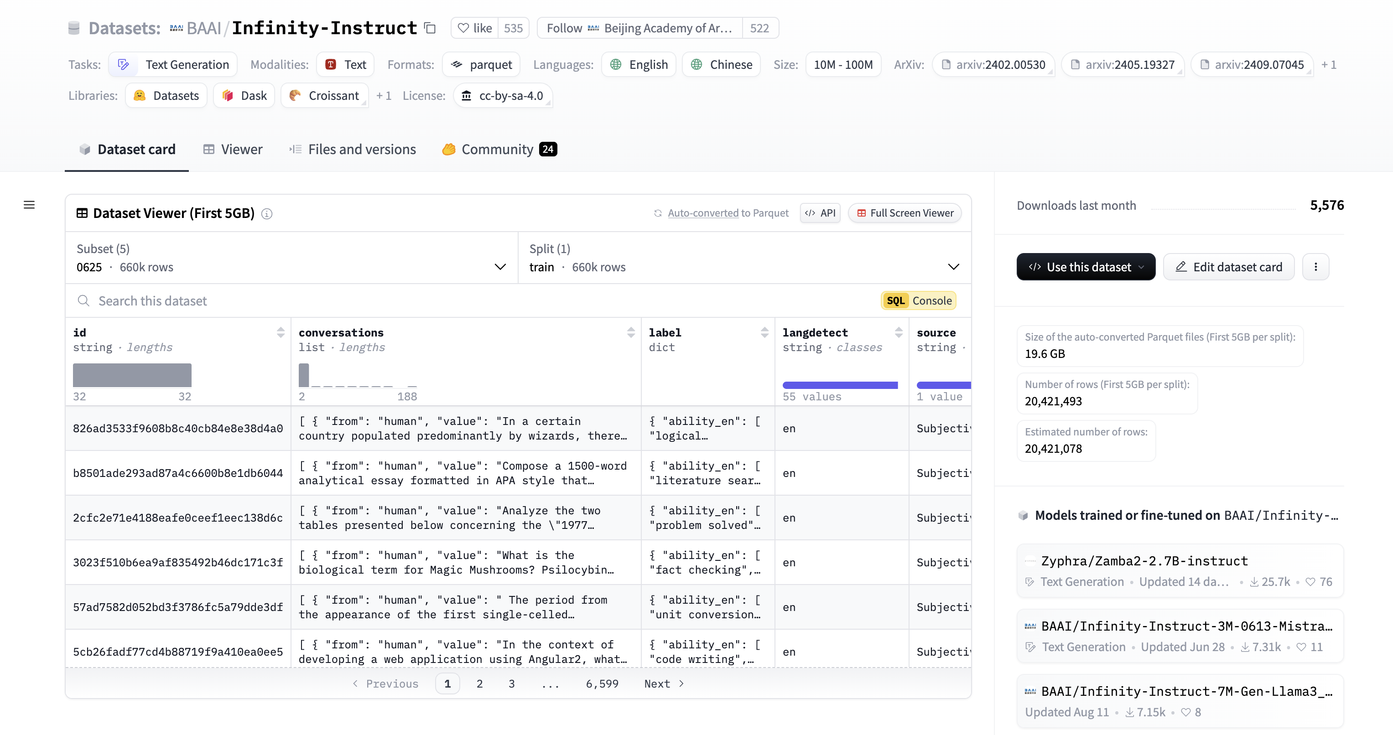Viewport: 1393px width, 735px height.
Task: Open the 'fact checking' label cell
Action: [708, 563]
